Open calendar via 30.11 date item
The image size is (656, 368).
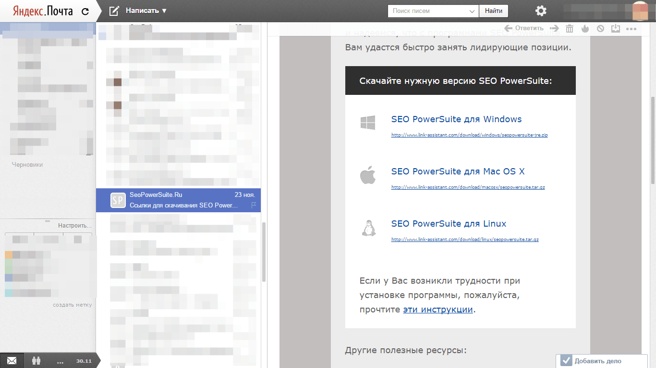84,361
